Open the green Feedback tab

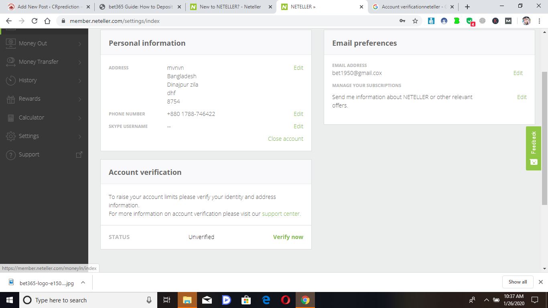click(x=534, y=148)
